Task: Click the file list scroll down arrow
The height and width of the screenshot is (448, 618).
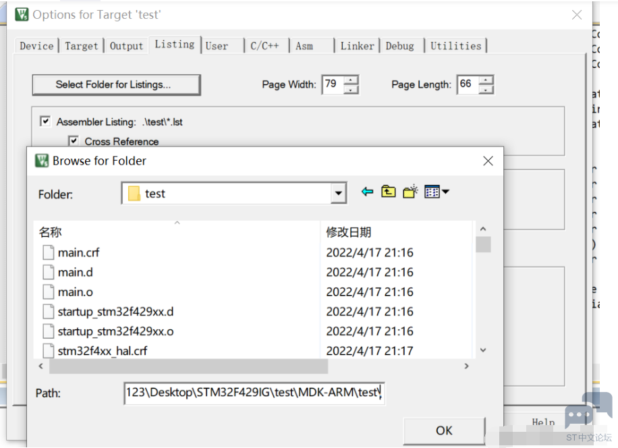Action: point(483,350)
